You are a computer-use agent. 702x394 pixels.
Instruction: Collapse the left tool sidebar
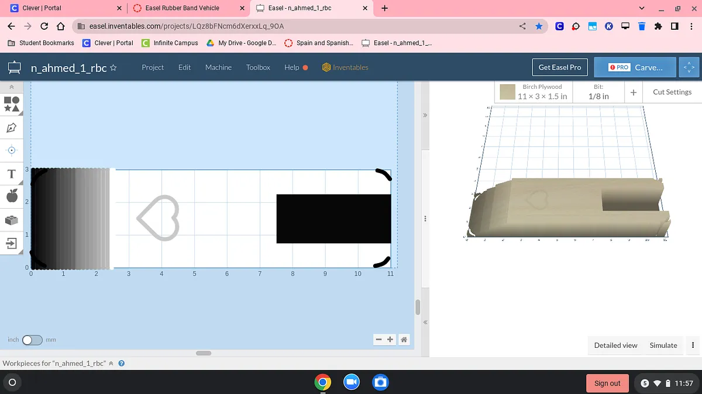(x=11, y=87)
